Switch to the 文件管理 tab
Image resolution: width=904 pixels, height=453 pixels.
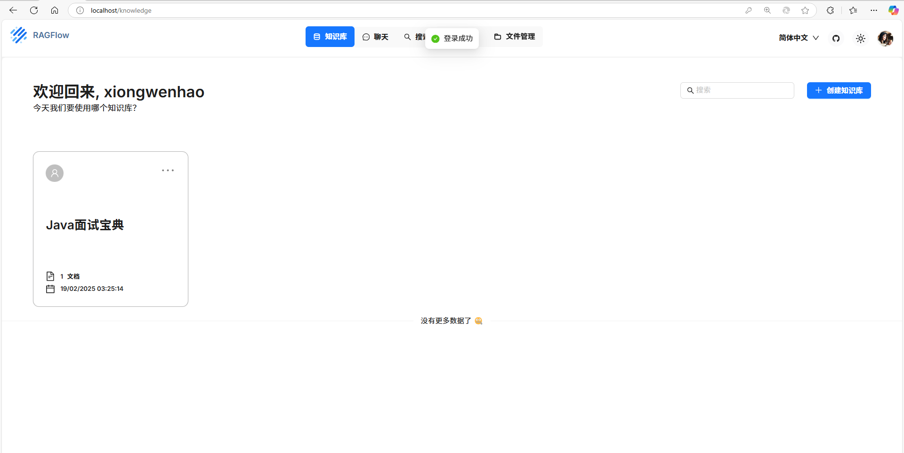click(515, 37)
